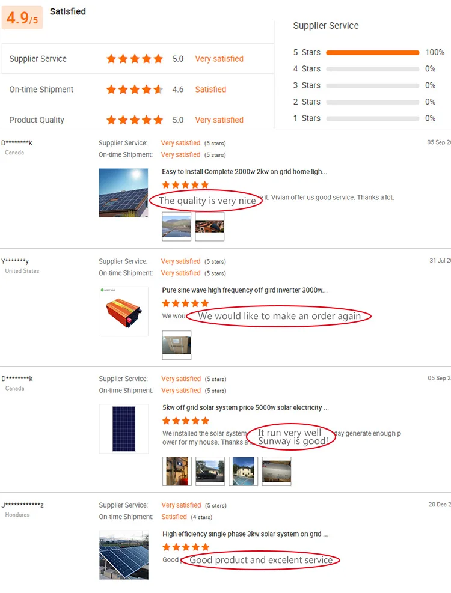The image size is (451, 593).
Task: Open the '5kw off grid solar system' link
Action: click(x=245, y=407)
